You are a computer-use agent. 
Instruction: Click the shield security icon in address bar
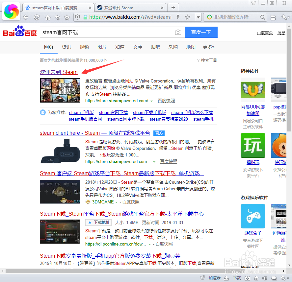[x=77, y=17]
